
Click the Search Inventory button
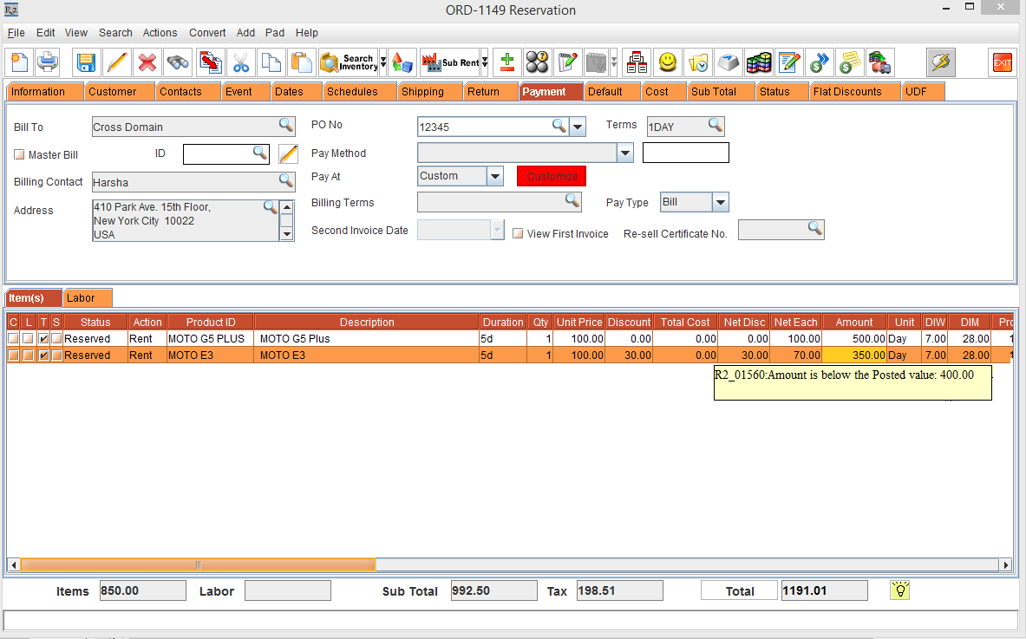pyautogui.click(x=350, y=62)
